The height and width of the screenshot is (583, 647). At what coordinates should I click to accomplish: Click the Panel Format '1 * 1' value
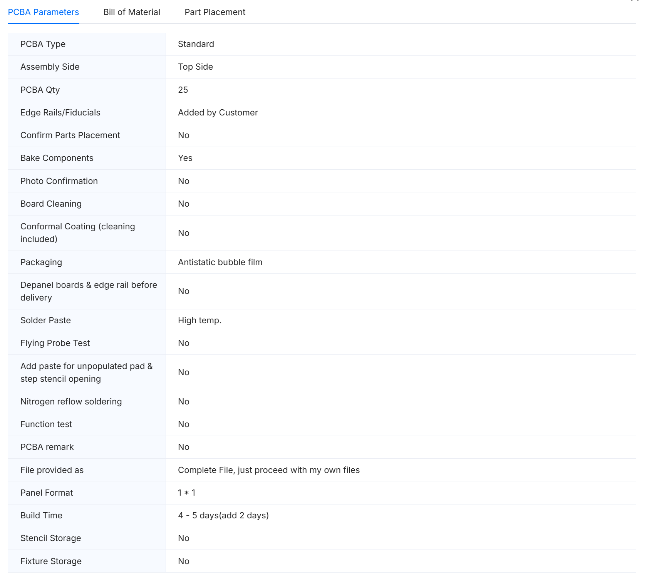point(186,493)
